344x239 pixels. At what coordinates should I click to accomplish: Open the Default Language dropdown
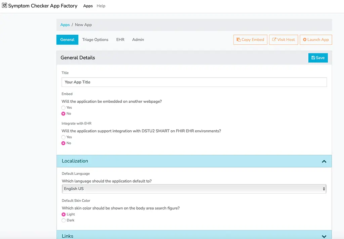click(x=194, y=189)
